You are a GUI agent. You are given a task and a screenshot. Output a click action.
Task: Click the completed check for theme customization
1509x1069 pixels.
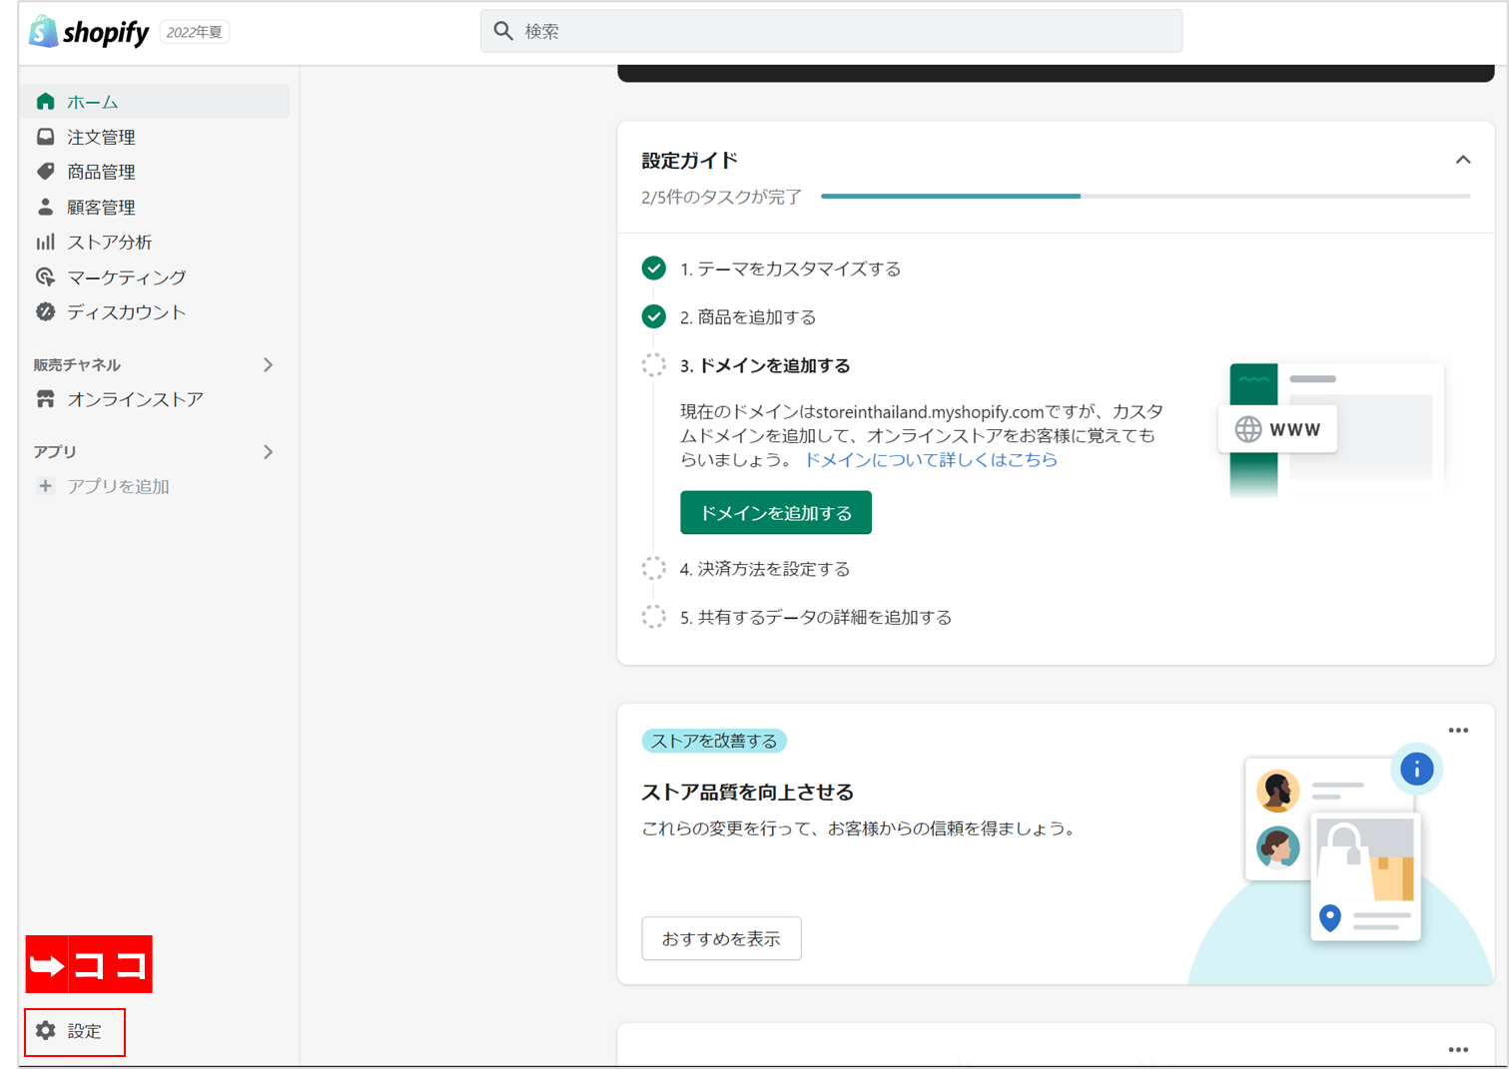coord(653,268)
